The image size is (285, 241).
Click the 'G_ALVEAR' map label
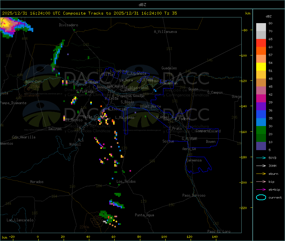pos(190,139)
